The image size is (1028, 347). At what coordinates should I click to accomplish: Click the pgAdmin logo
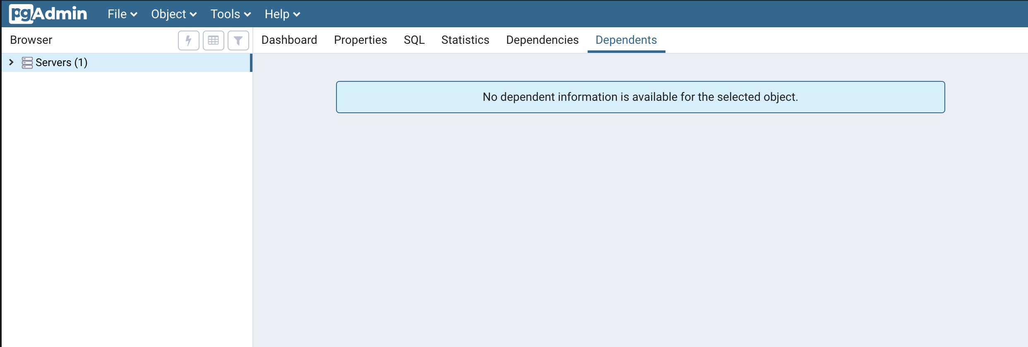(x=48, y=14)
